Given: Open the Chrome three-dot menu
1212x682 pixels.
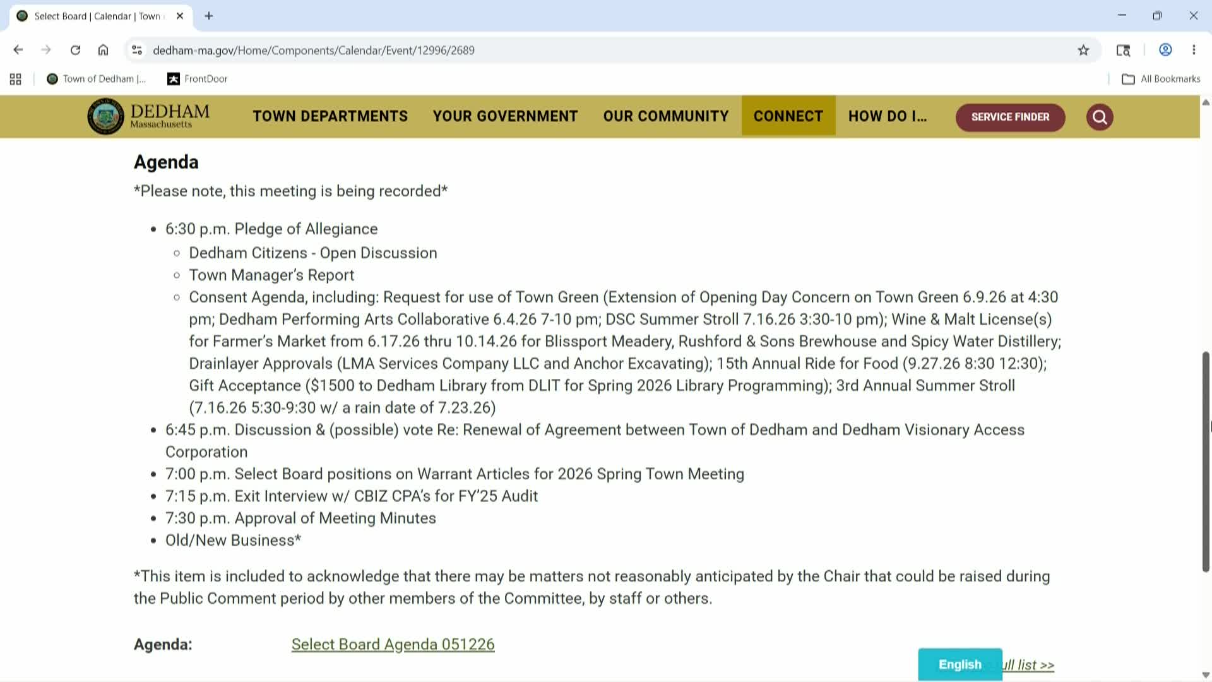Looking at the screenshot, I should (x=1194, y=50).
